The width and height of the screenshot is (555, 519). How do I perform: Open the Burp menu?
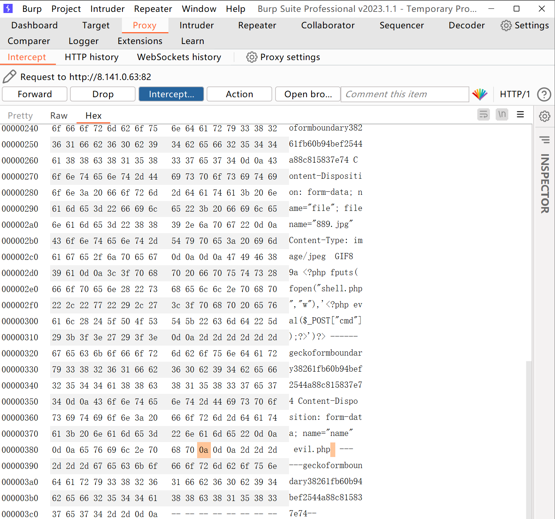click(x=32, y=9)
